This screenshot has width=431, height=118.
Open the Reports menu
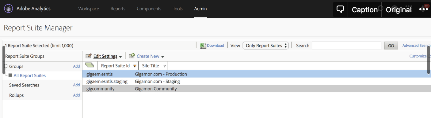118,9
